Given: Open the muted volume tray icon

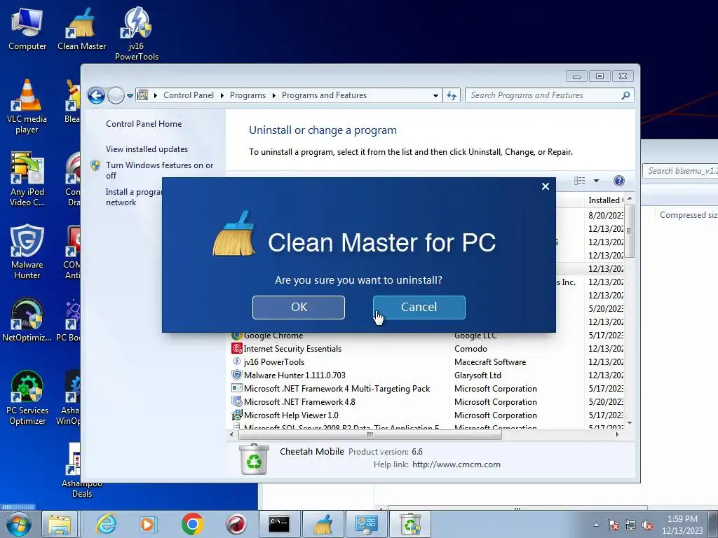Looking at the screenshot, I should [x=647, y=525].
